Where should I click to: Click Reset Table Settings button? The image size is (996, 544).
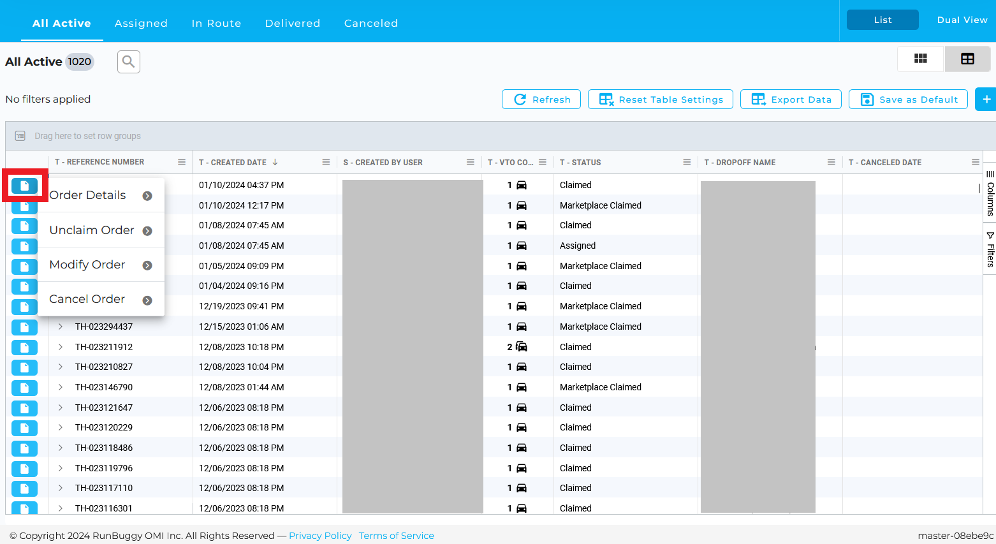coord(661,99)
